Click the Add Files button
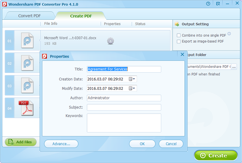Image resolution: width=242 pixels, height=163 pixels. point(21,142)
